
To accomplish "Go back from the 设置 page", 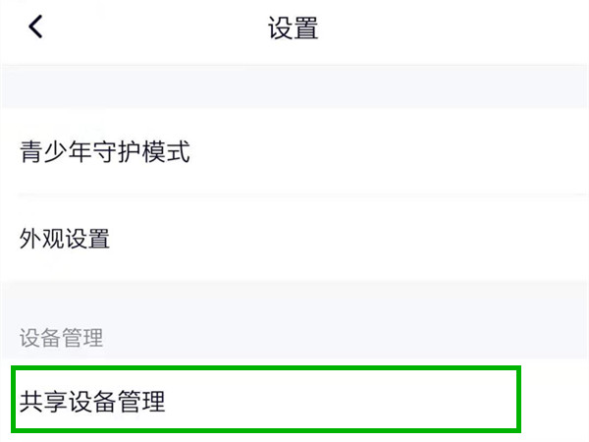I will click(x=35, y=28).
